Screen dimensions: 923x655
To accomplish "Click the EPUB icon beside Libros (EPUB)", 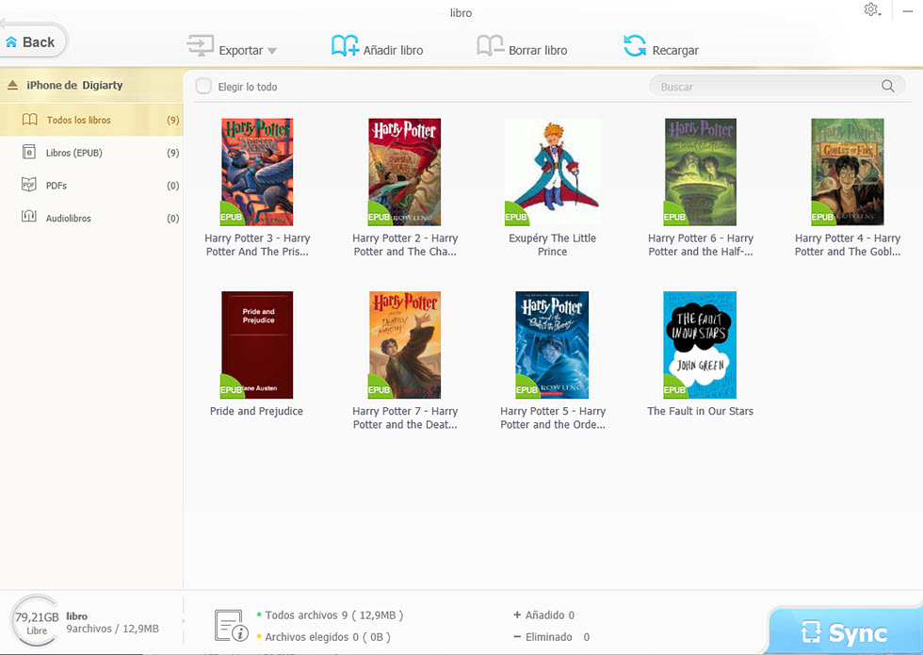I will pyautogui.click(x=29, y=152).
